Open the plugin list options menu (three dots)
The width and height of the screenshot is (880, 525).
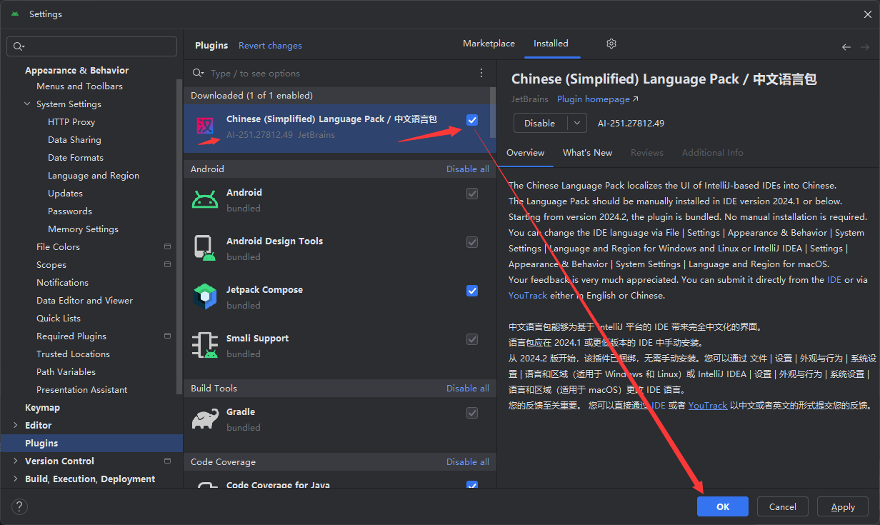pos(481,73)
